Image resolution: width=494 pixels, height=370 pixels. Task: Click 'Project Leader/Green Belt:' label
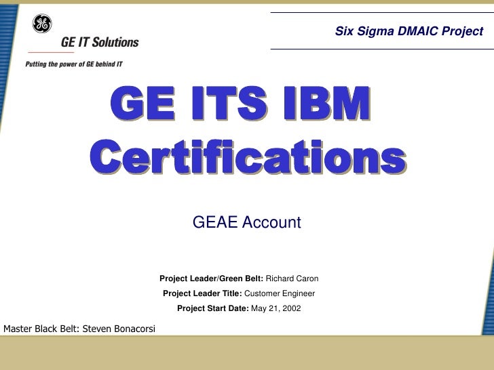[212, 279]
